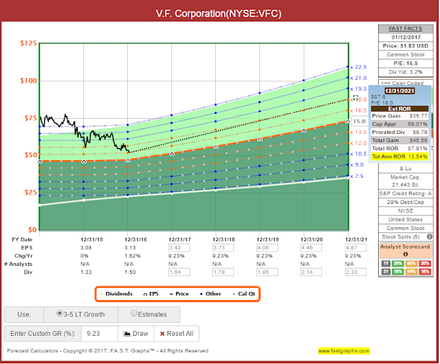Select the Estimates radio button
Screen dimensions: 440x364
134,313
